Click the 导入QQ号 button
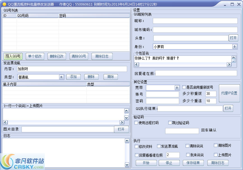The image size is (243, 170). (13, 56)
